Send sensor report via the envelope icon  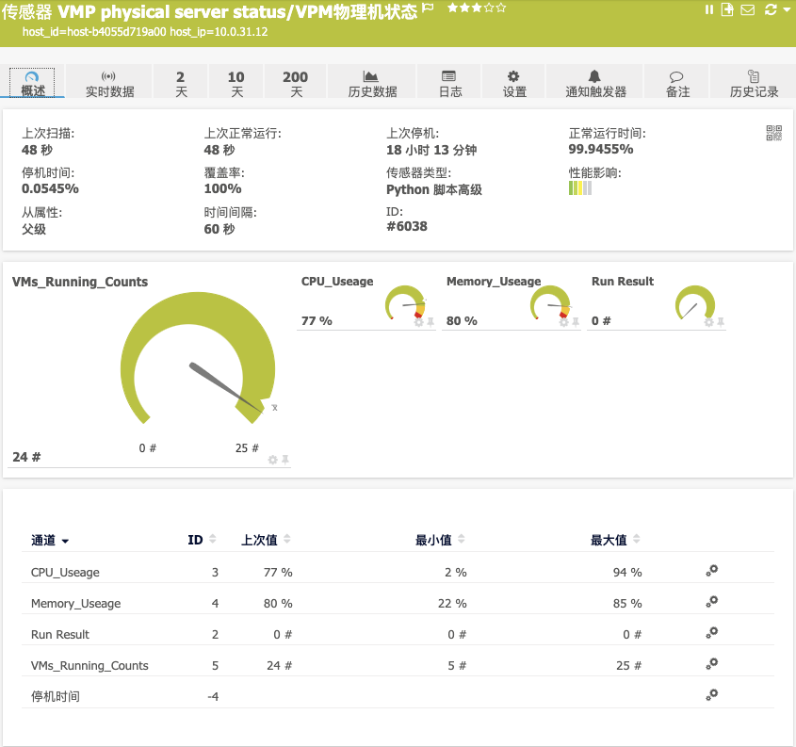747,9
